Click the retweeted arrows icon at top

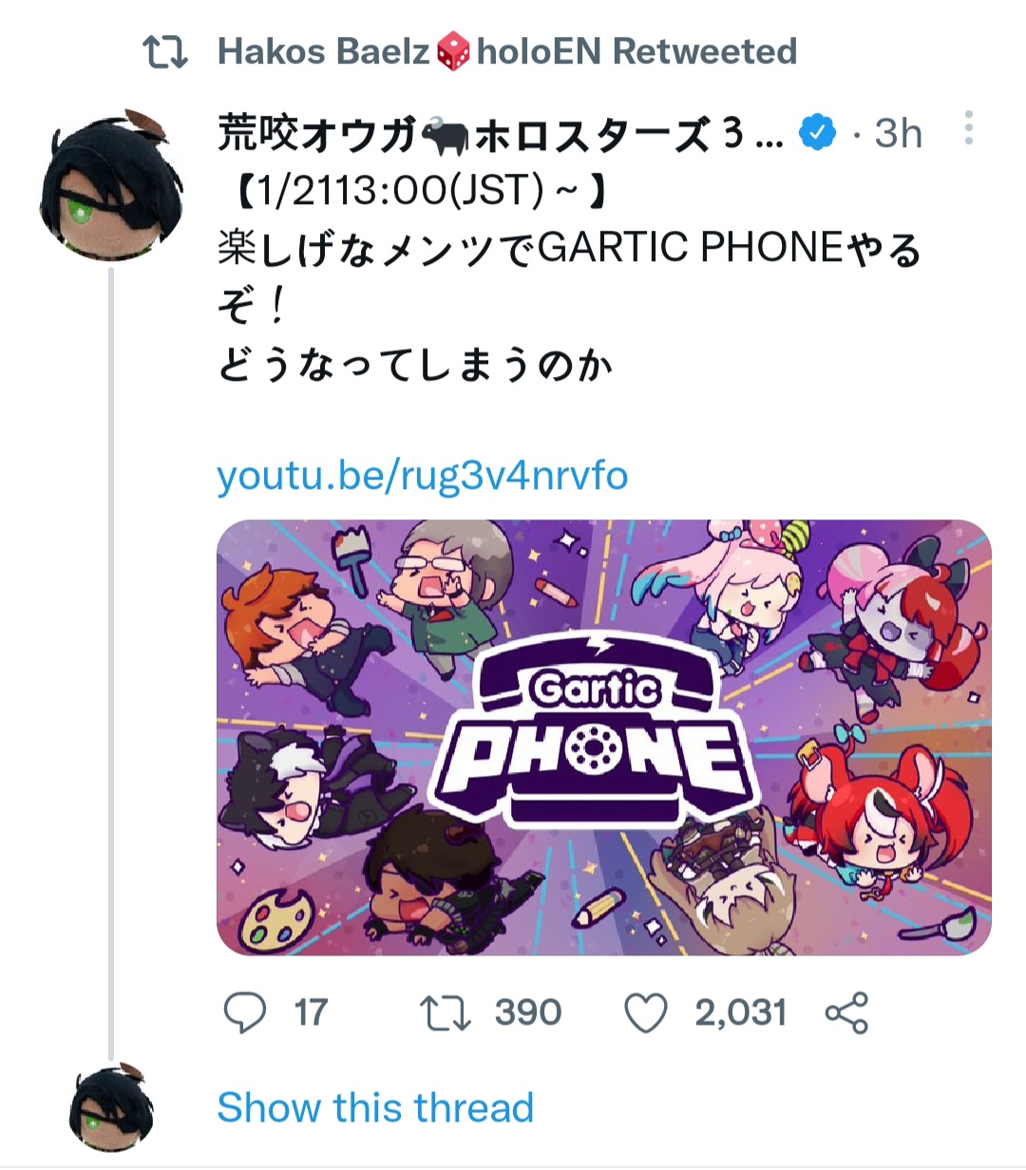coord(165,52)
